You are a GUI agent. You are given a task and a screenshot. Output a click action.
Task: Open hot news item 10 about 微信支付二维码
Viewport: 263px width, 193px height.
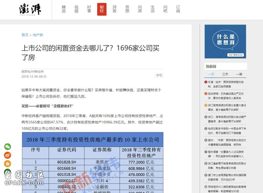coord(227,189)
